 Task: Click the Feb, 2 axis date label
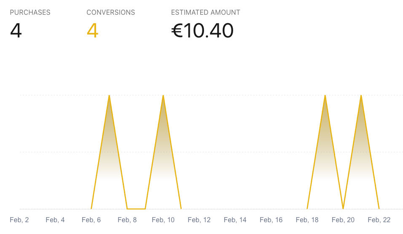pyautogui.click(x=19, y=220)
